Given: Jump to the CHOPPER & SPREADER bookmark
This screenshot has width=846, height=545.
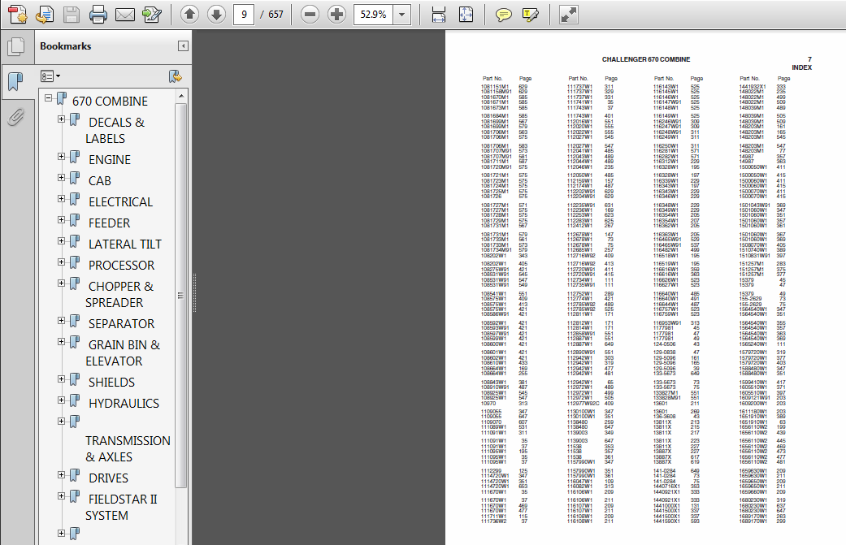Looking at the screenshot, I should click(119, 294).
